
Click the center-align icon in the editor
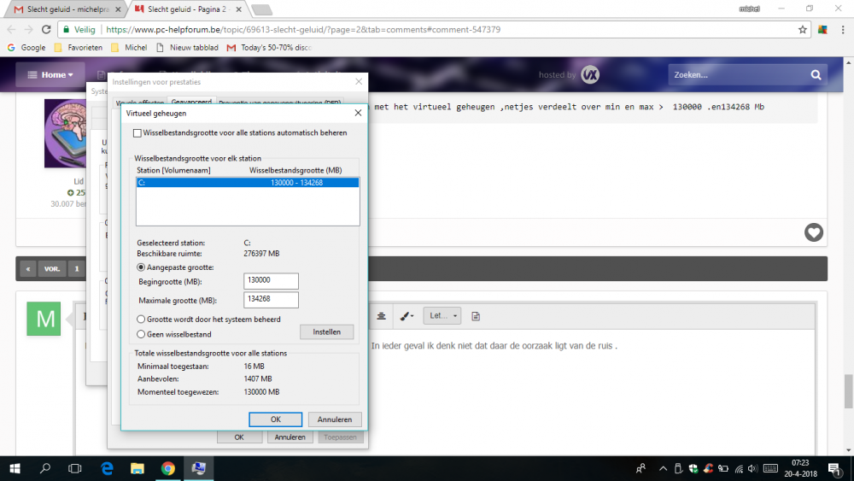381,316
